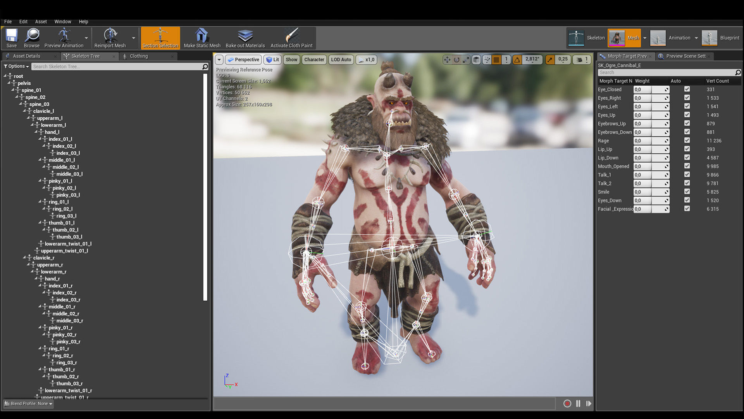Collapse the hand_r bone node
The image size is (744, 419).
point(36,278)
